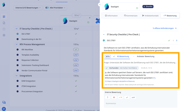This screenshot has height=111, width=181.
Task: Rate requirement with the red X icon
Action: tap(114, 97)
